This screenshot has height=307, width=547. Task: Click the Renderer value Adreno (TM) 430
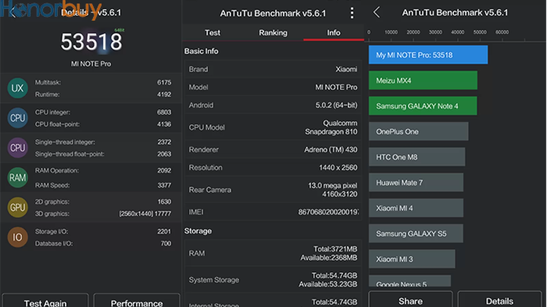click(331, 149)
